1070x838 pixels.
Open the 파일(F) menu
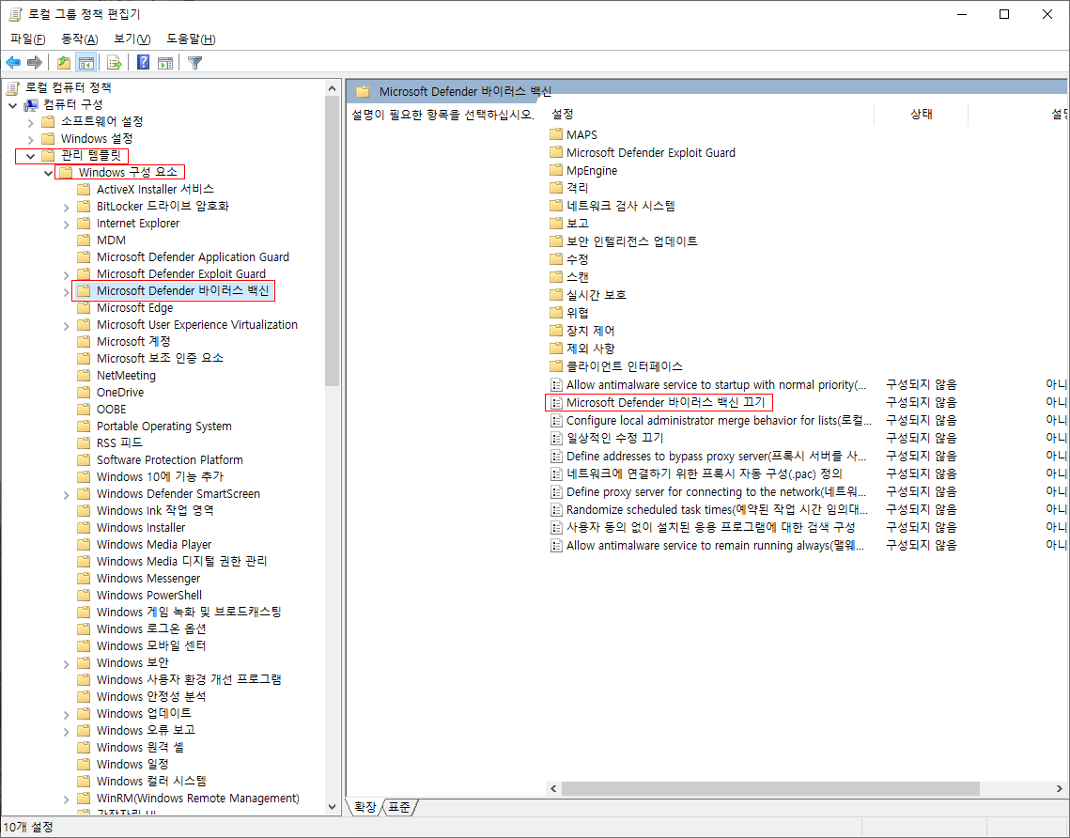[x=28, y=39]
